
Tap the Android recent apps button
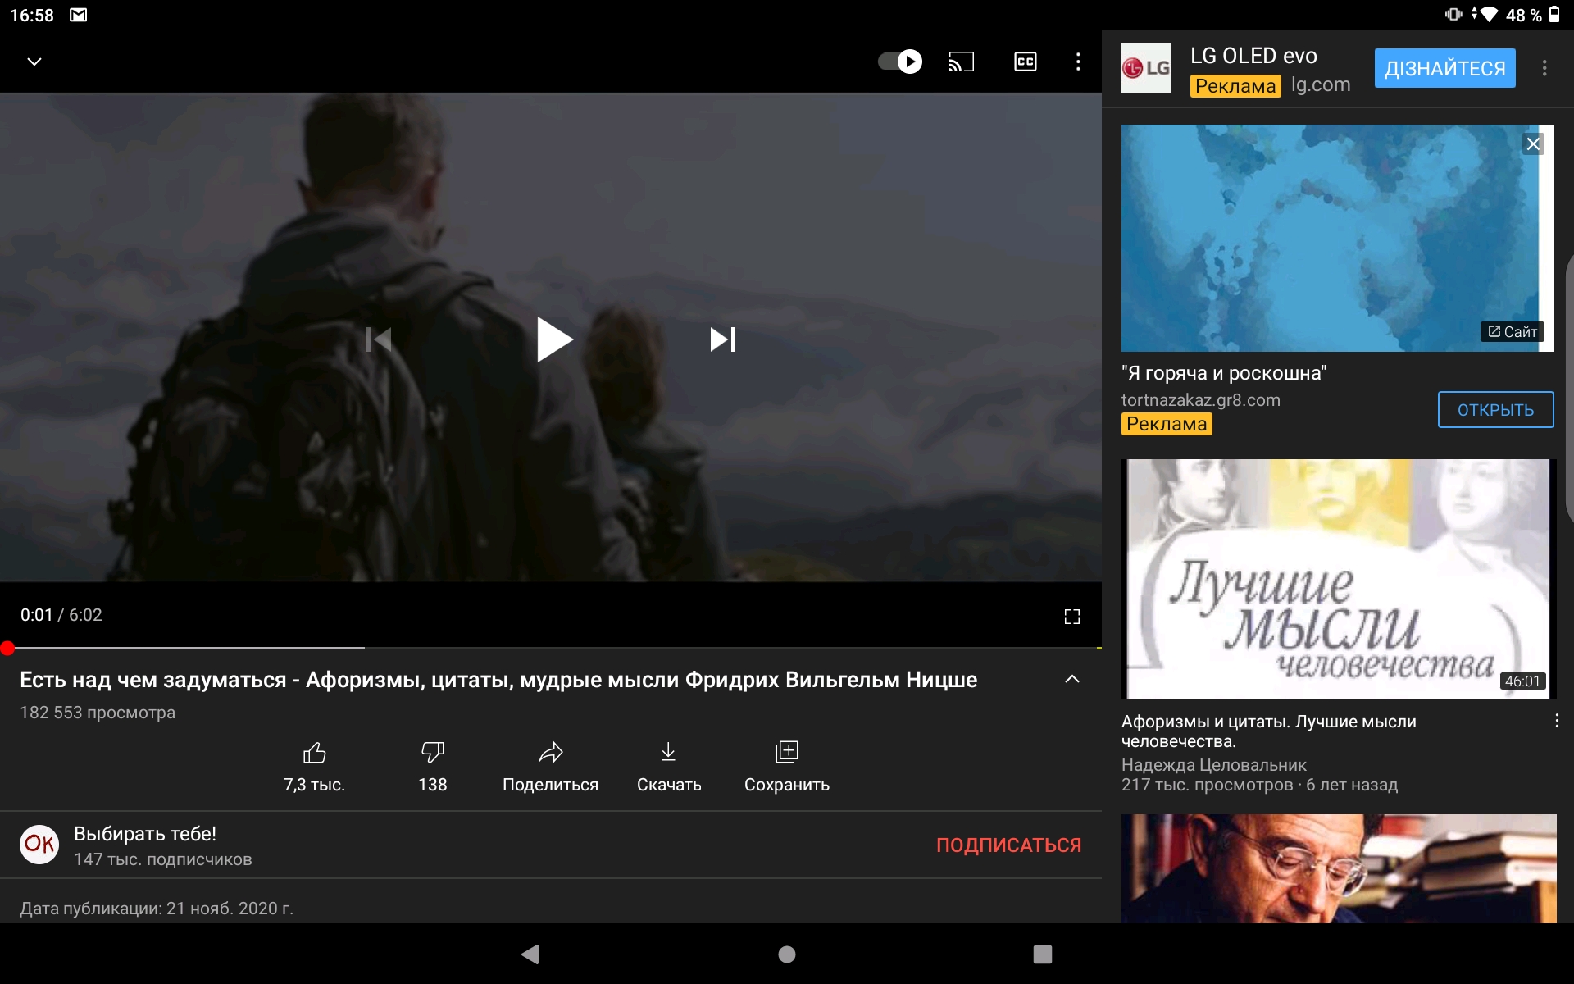(x=1042, y=954)
